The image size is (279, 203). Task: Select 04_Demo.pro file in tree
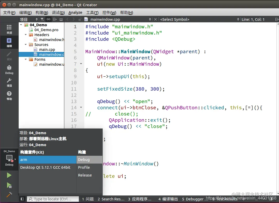tap(46, 30)
